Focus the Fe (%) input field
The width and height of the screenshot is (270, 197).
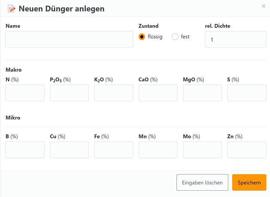[x=114, y=150]
